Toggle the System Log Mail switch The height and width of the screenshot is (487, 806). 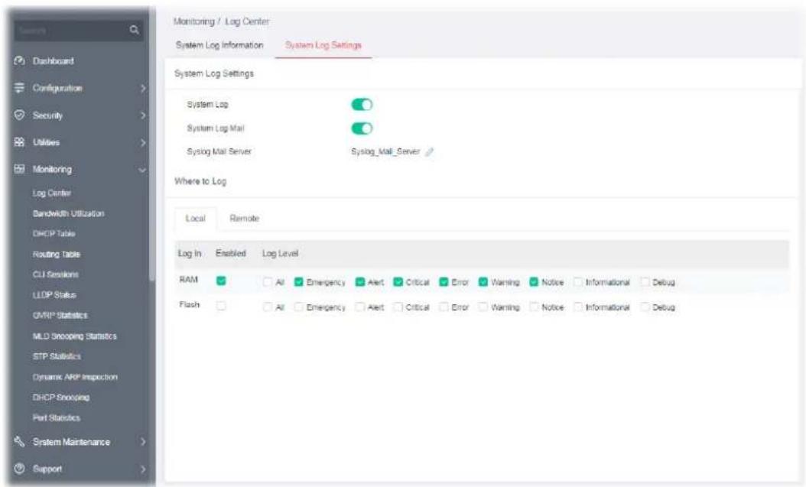tap(362, 128)
